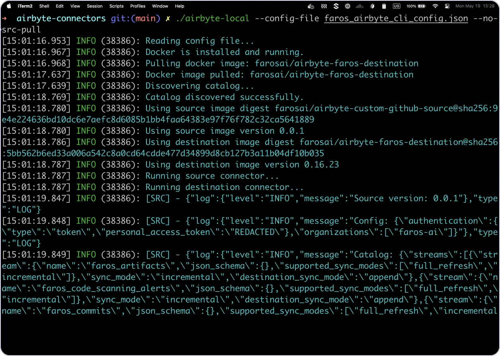Viewport: 500px width, 356px height.
Task: Open the Apple menu
Action: (9, 6)
